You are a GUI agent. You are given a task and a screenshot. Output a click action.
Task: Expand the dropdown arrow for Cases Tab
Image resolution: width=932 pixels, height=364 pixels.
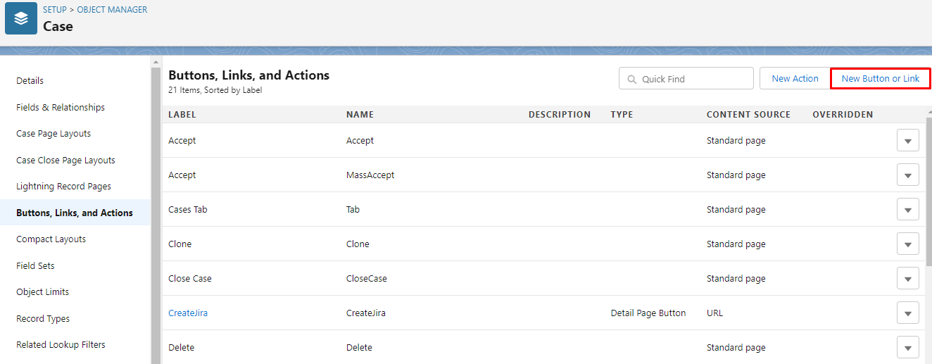click(908, 210)
